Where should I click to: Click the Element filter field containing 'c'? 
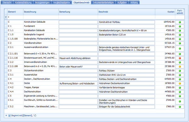pos(15,17)
